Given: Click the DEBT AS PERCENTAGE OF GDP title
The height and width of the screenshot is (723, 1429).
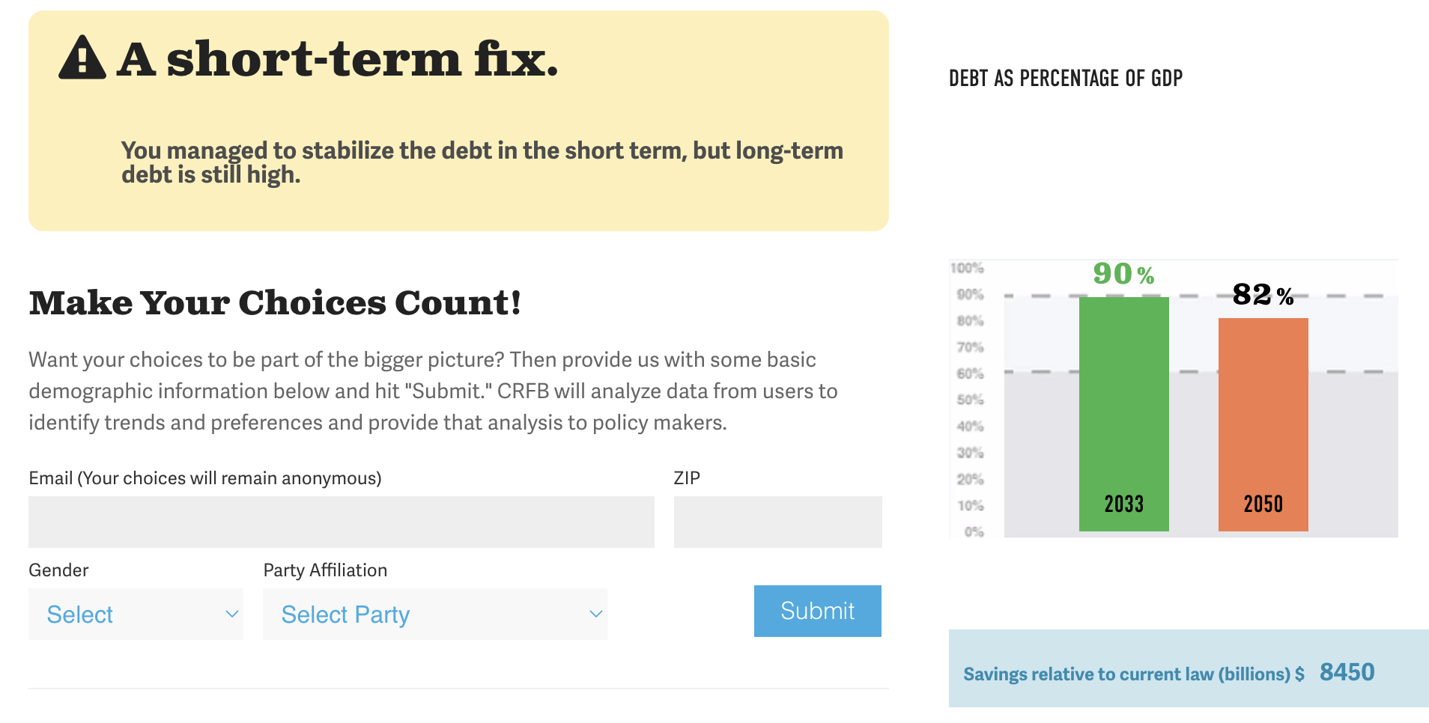Looking at the screenshot, I should (x=1066, y=77).
